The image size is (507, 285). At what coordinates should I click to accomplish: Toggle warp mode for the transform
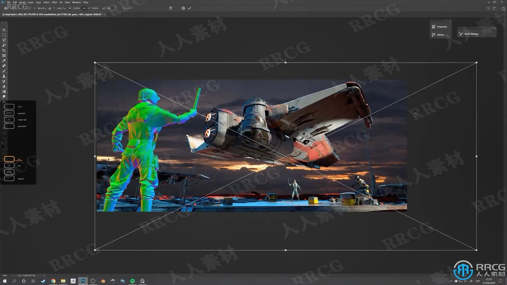pyautogui.click(x=171, y=8)
